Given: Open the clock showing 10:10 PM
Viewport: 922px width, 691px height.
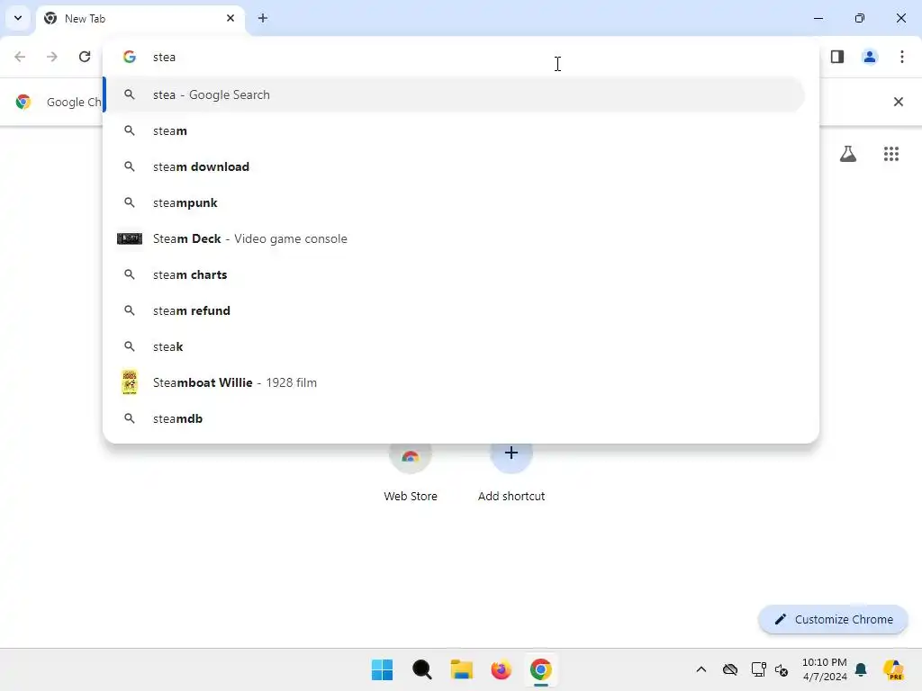Looking at the screenshot, I should point(825,669).
